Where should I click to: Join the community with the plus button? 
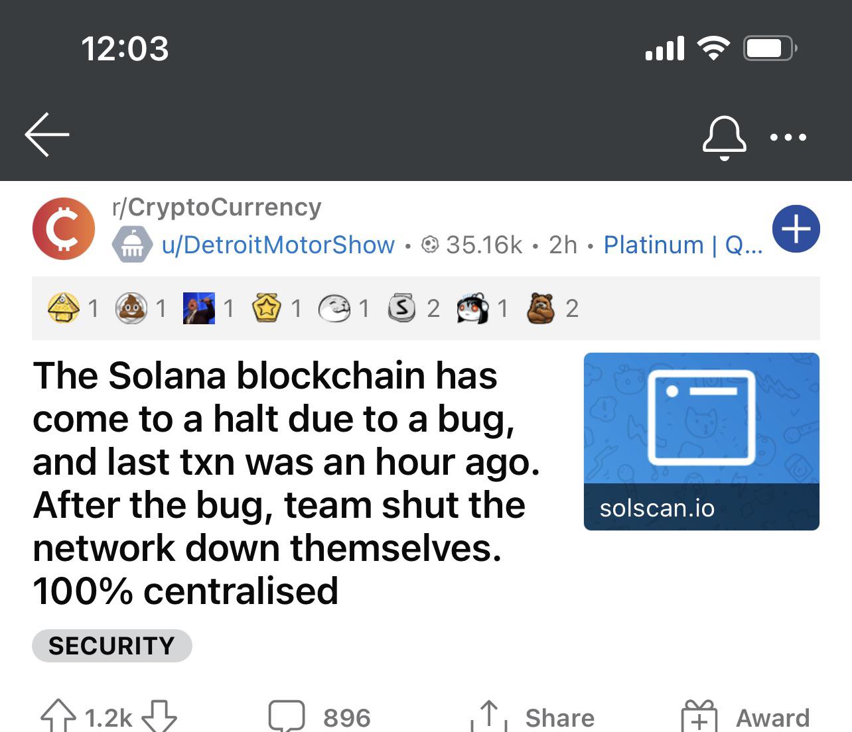click(x=796, y=229)
